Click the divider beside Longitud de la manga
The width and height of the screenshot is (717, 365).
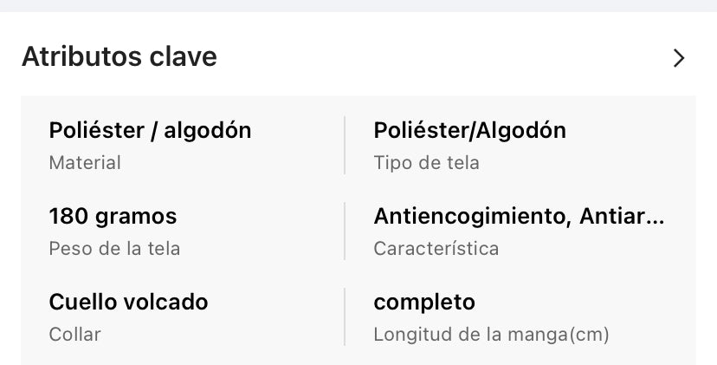345,317
